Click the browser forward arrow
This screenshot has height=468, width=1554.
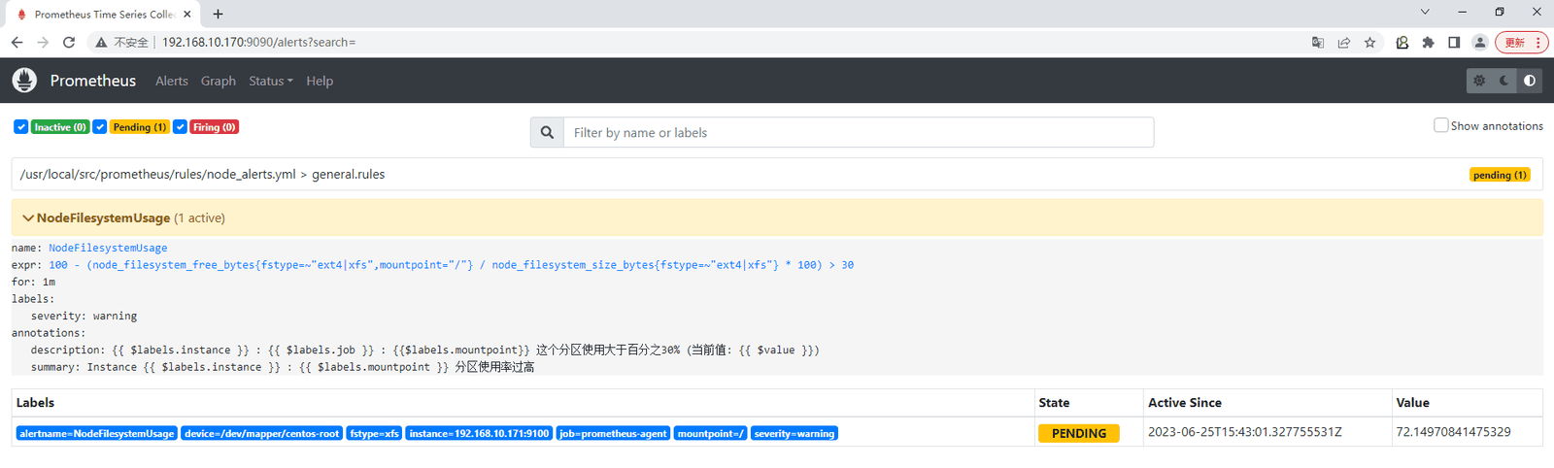(x=43, y=42)
